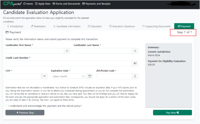Click the person icon beside Cardholder First Name
The width and height of the screenshot is (200, 124).
67,51
